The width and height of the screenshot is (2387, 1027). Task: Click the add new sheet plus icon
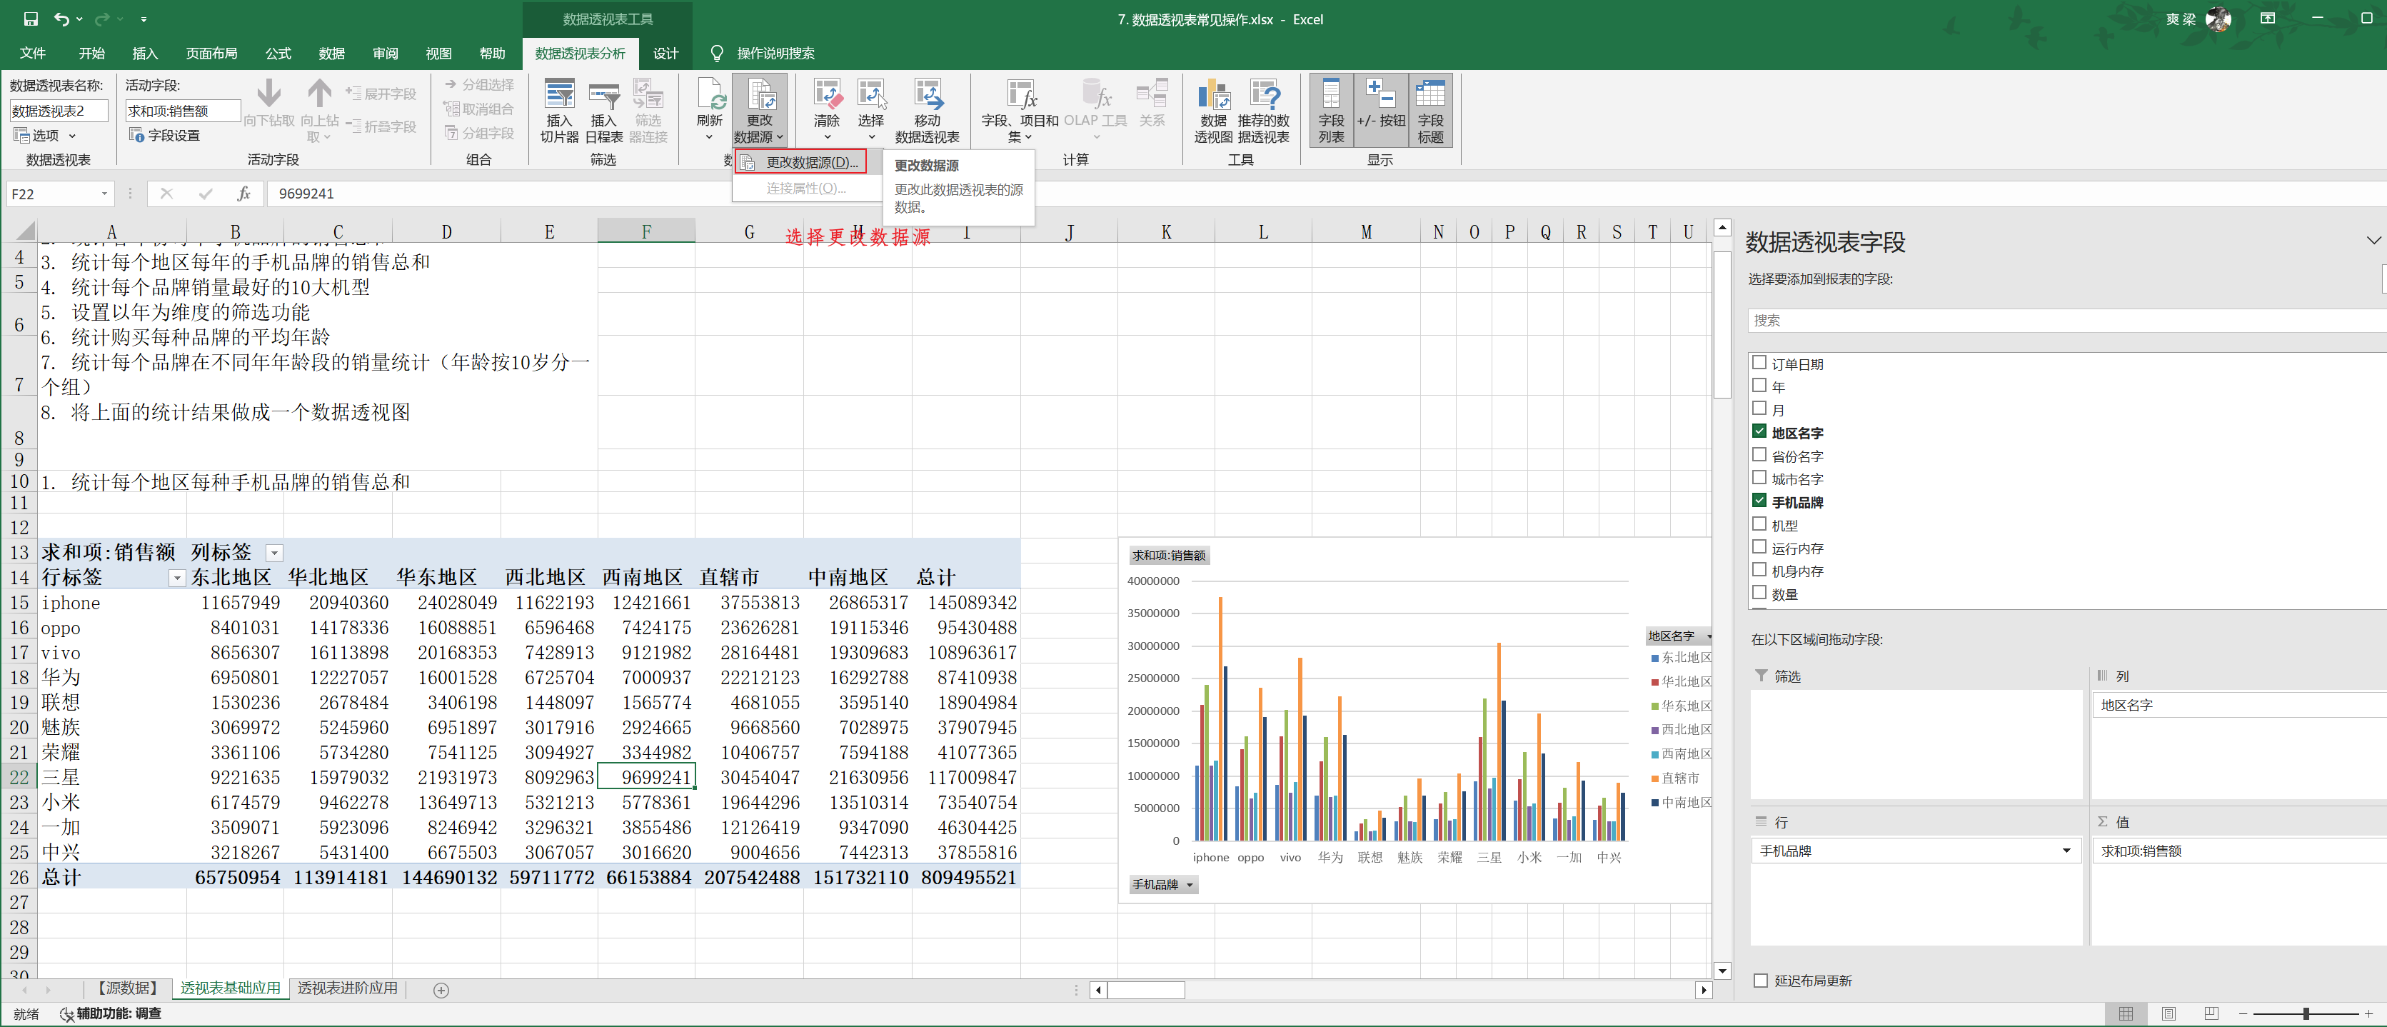[x=442, y=991]
